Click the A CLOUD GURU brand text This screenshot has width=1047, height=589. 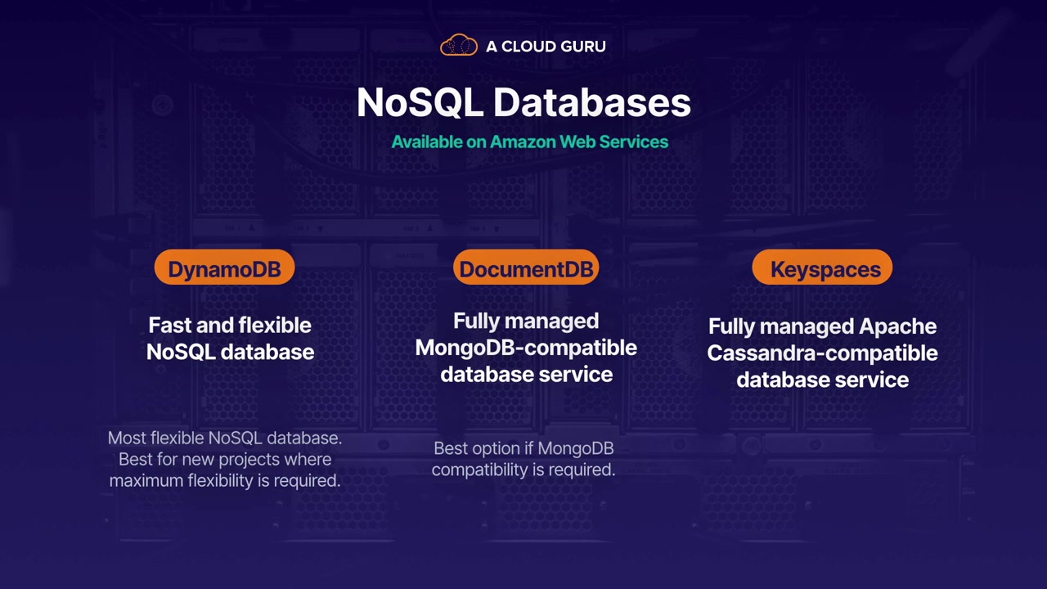click(x=546, y=47)
